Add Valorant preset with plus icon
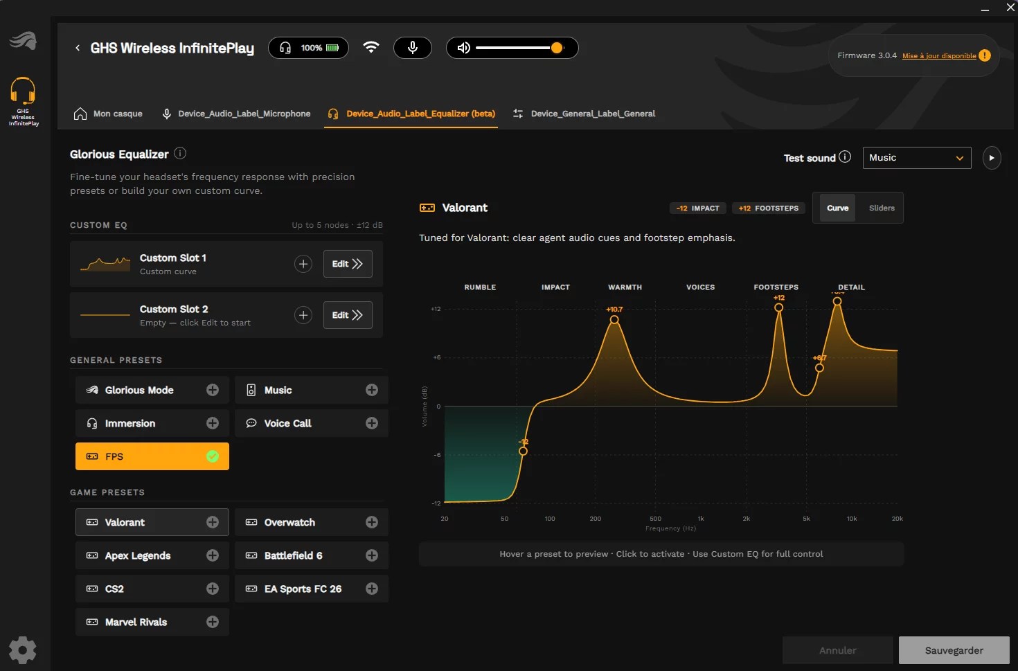1018x671 pixels. (x=213, y=522)
